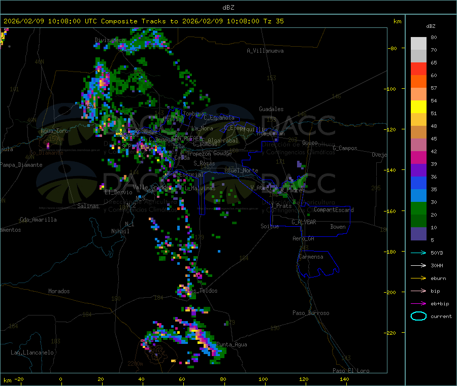Select the 'Soitue' location label

[x=270, y=226]
